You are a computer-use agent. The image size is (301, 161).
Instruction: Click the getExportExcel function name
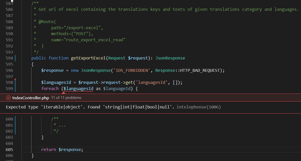[88, 58]
